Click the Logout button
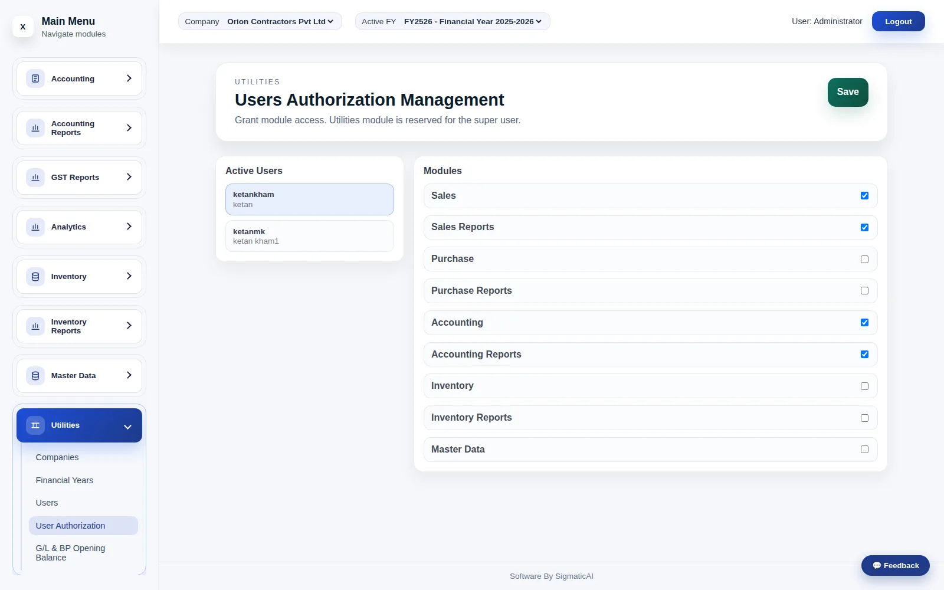The height and width of the screenshot is (590, 944). pos(898,22)
